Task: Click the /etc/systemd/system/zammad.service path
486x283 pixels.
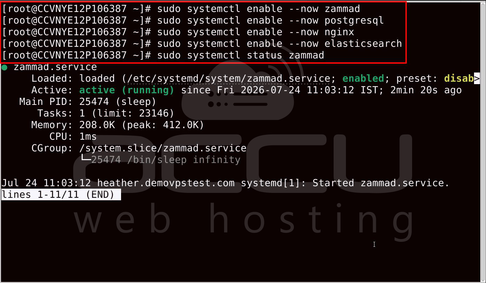Action: click(229, 78)
